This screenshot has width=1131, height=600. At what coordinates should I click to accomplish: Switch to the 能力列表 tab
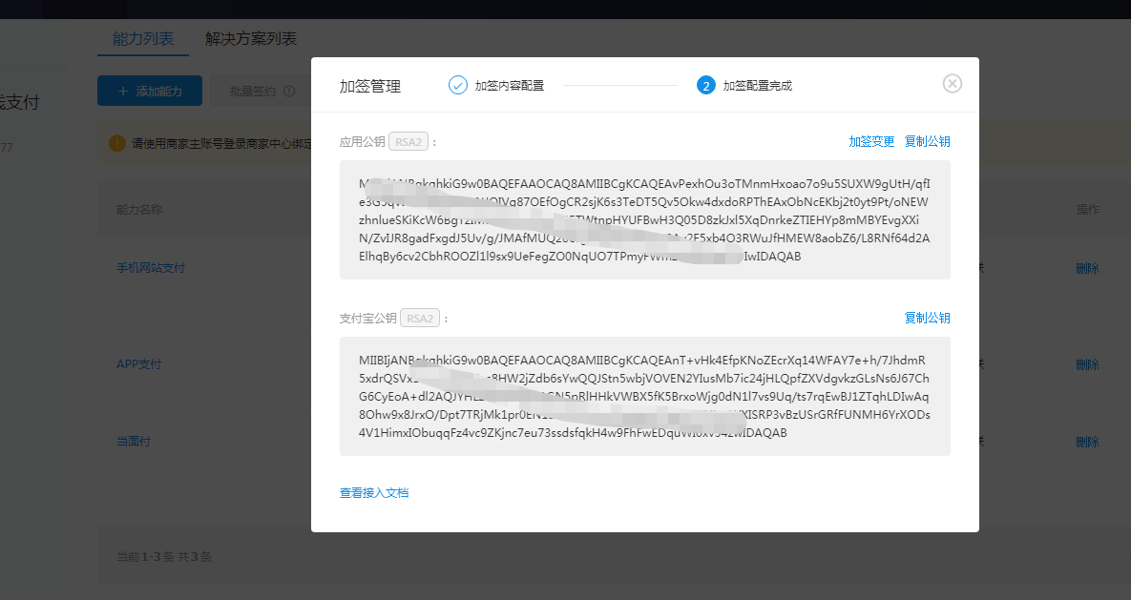point(143,39)
